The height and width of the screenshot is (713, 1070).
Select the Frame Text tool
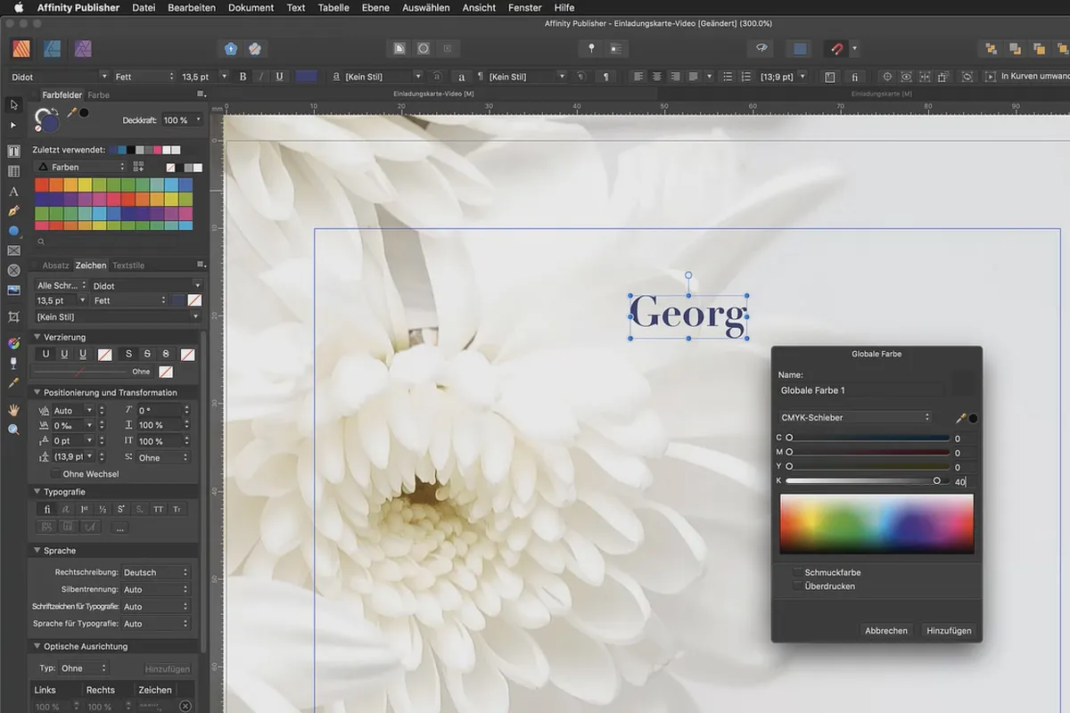point(13,152)
